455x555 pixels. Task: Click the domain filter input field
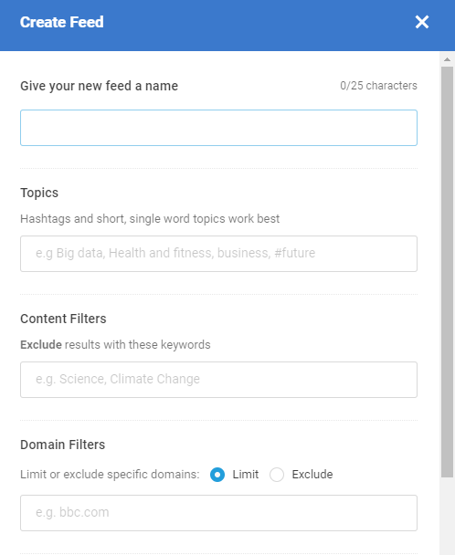pyautogui.click(x=218, y=513)
